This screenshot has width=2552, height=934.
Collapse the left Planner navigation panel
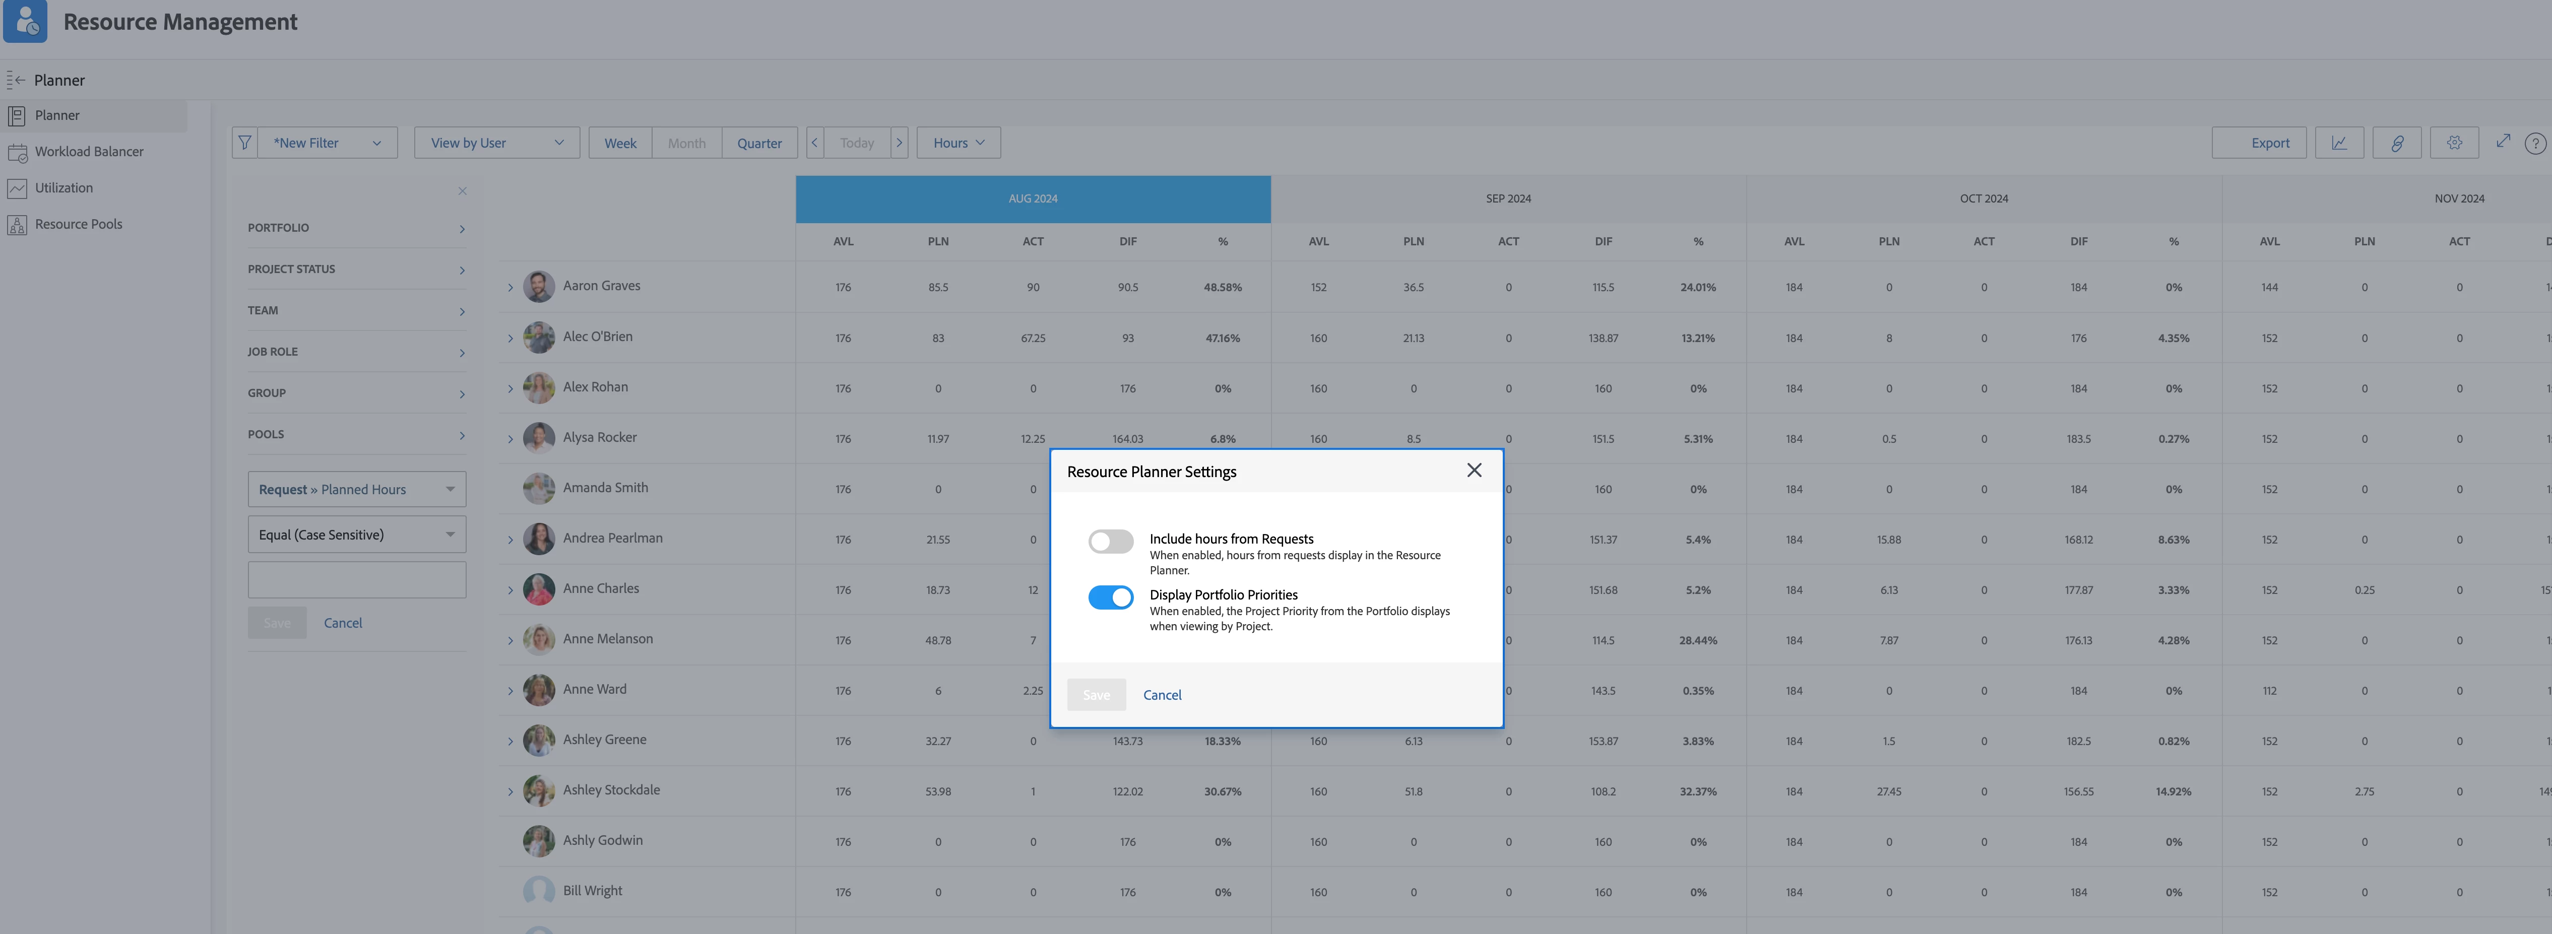tap(16, 80)
